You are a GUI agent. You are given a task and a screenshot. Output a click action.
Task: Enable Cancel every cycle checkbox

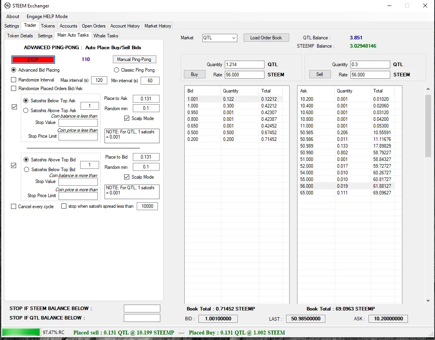[13, 206]
